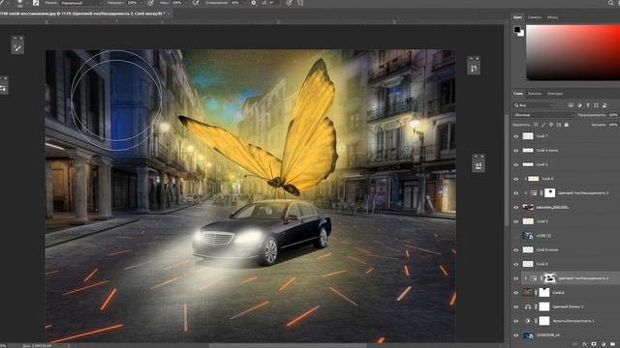Toggle visibility of Цветовой тон/Насыщенность 3

(x=515, y=193)
